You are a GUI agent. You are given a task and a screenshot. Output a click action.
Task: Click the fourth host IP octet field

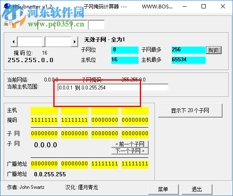point(96,25)
